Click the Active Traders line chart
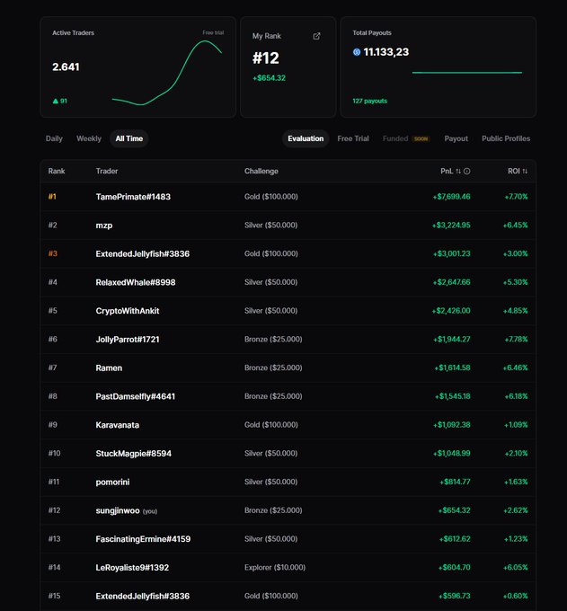 click(x=167, y=73)
